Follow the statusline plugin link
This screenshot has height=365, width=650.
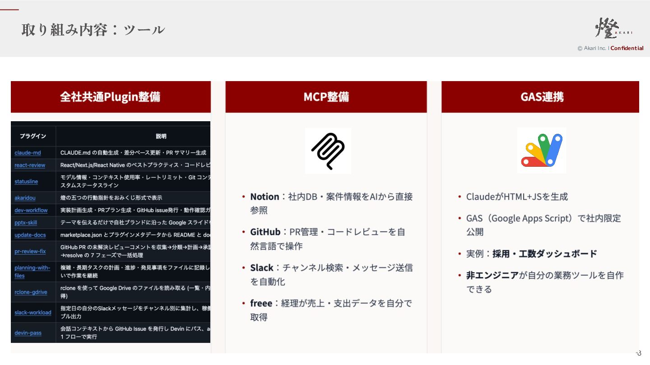[26, 182]
